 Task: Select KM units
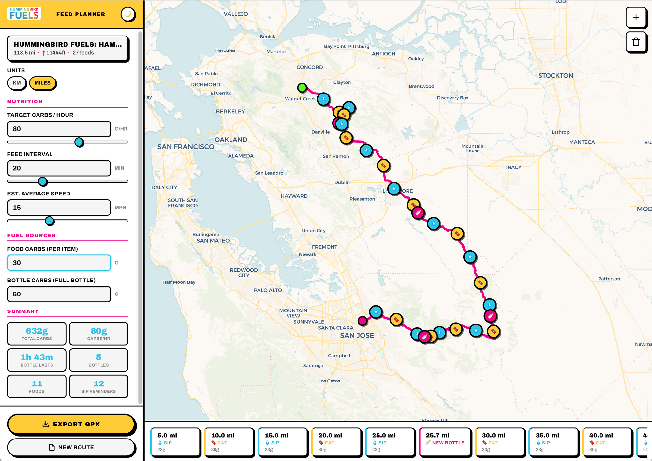pyautogui.click(x=17, y=83)
